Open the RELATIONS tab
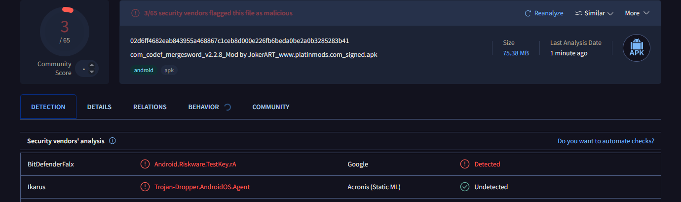 [150, 107]
